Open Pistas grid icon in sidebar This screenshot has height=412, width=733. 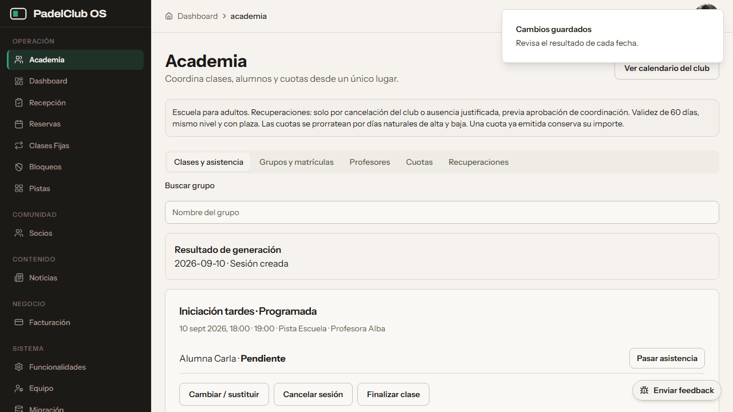point(19,188)
